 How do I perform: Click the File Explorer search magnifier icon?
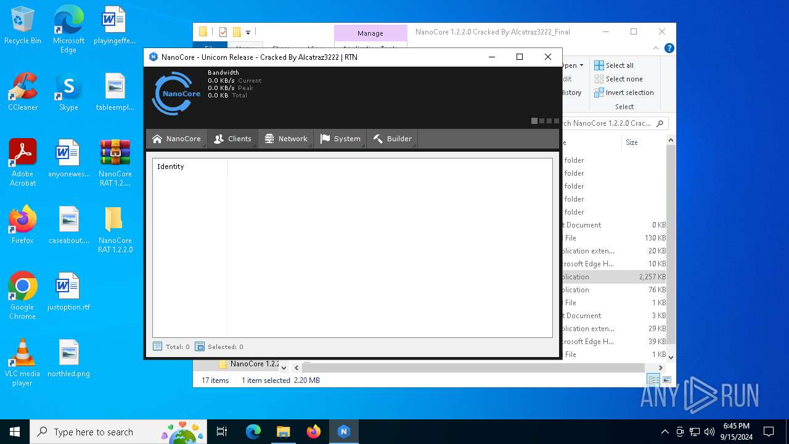(x=660, y=123)
